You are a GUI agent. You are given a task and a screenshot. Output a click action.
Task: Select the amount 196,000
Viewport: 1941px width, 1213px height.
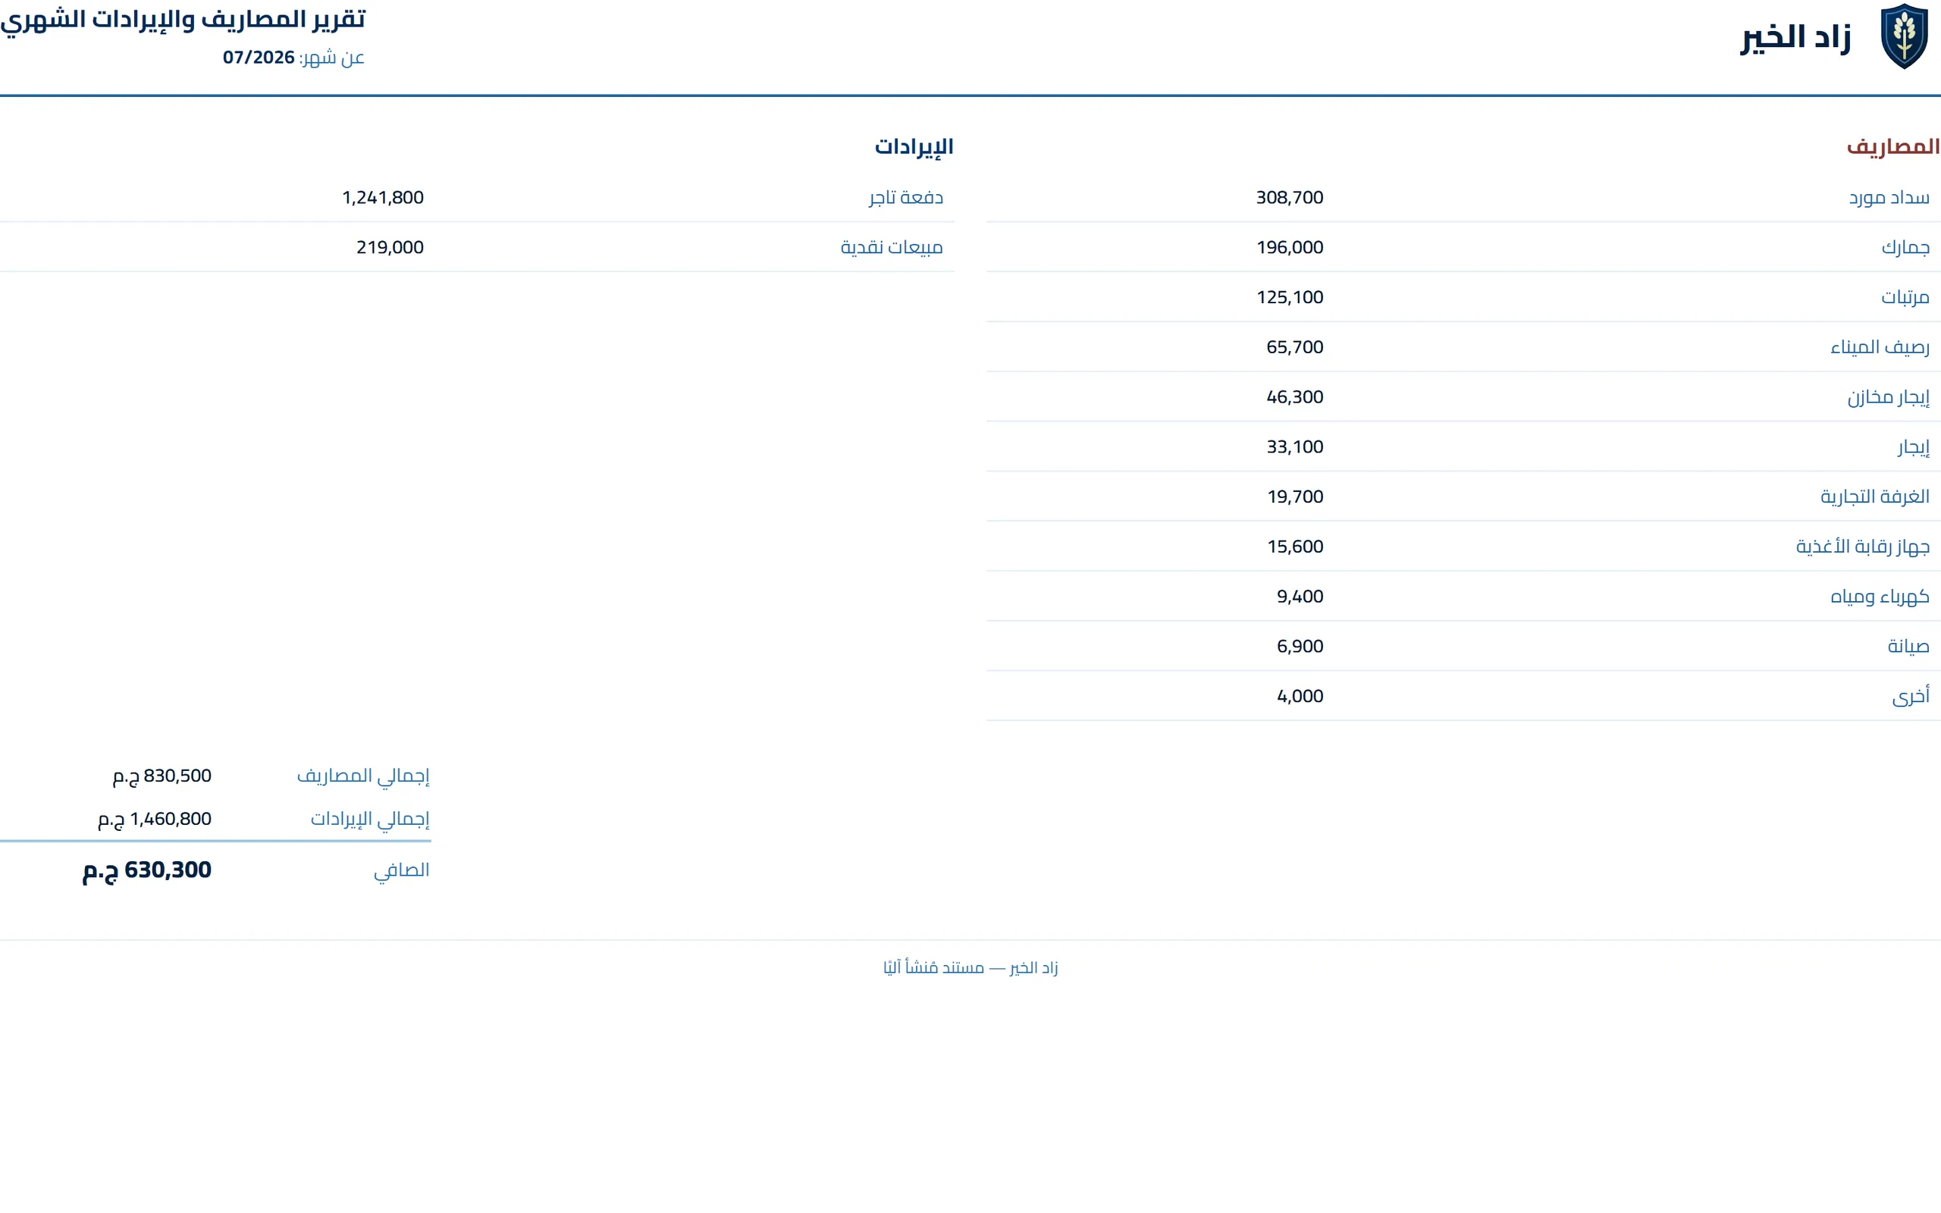(1290, 247)
